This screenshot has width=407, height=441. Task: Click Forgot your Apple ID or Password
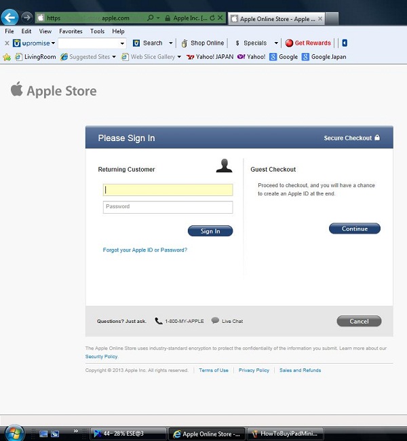[145, 250]
